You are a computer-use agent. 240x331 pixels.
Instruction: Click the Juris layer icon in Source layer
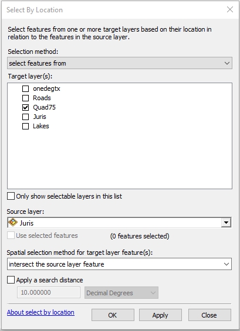pos(13,223)
